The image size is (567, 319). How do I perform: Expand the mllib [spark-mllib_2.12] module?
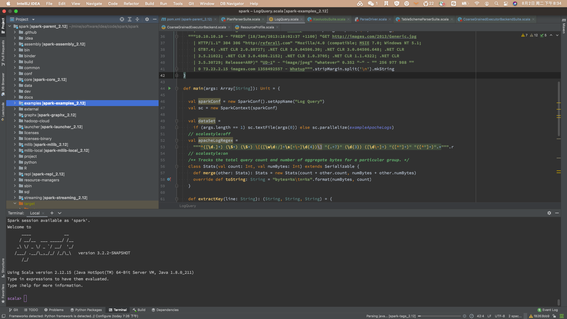point(15,144)
